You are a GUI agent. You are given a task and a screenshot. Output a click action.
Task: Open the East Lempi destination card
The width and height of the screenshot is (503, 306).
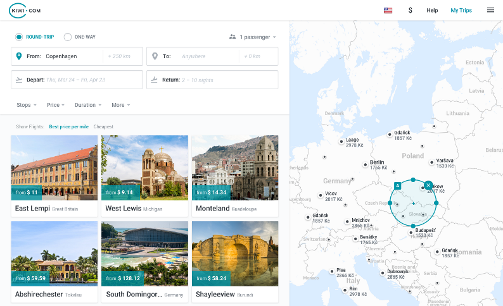tap(54, 176)
